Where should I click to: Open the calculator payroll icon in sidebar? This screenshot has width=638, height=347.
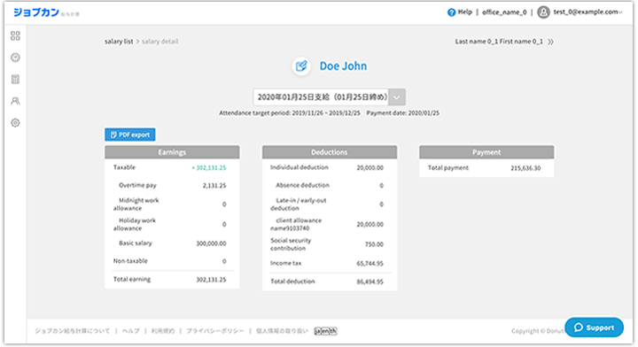pyautogui.click(x=15, y=80)
